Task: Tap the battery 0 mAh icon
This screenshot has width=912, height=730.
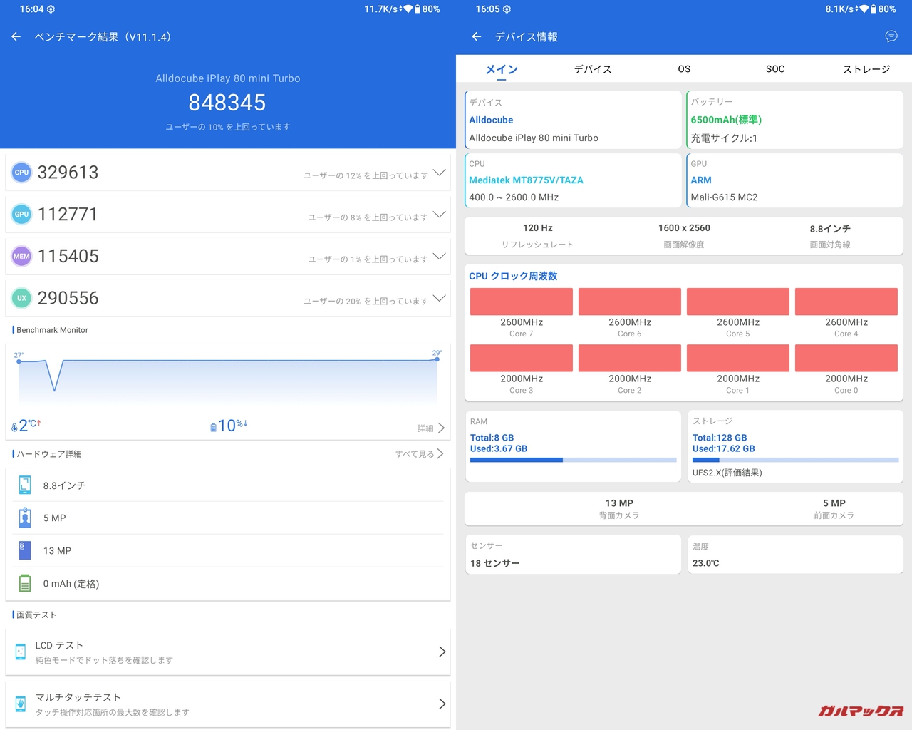Action: coord(25,583)
